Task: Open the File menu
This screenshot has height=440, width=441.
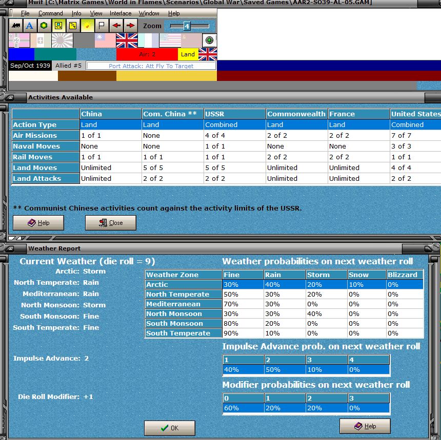Action: point(25,13)
